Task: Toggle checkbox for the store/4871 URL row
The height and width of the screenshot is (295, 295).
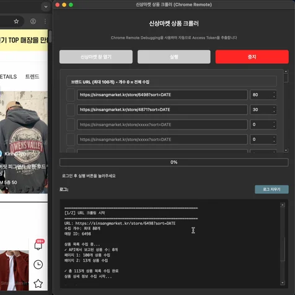Action: (x=71, y=110)
